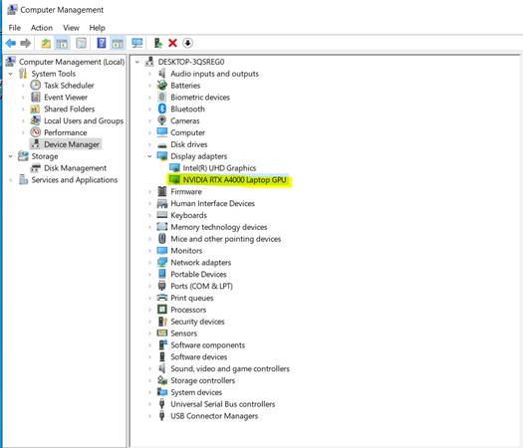Select Universal Serial Bus controllers category
523x448 pixels.
coord(223,404)
